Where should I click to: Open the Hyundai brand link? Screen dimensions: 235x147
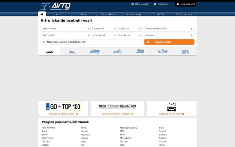point(86,135)
